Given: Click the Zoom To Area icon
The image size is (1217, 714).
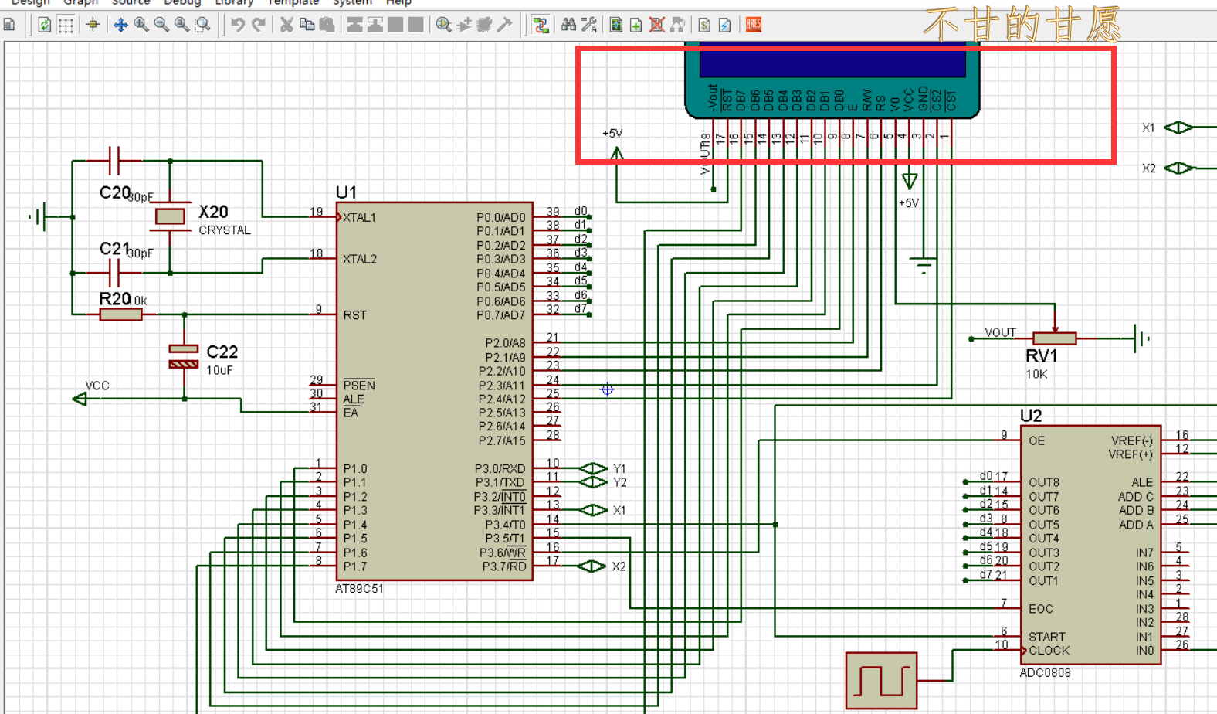Looking at the screenshot, I should [x=202, y=25].
